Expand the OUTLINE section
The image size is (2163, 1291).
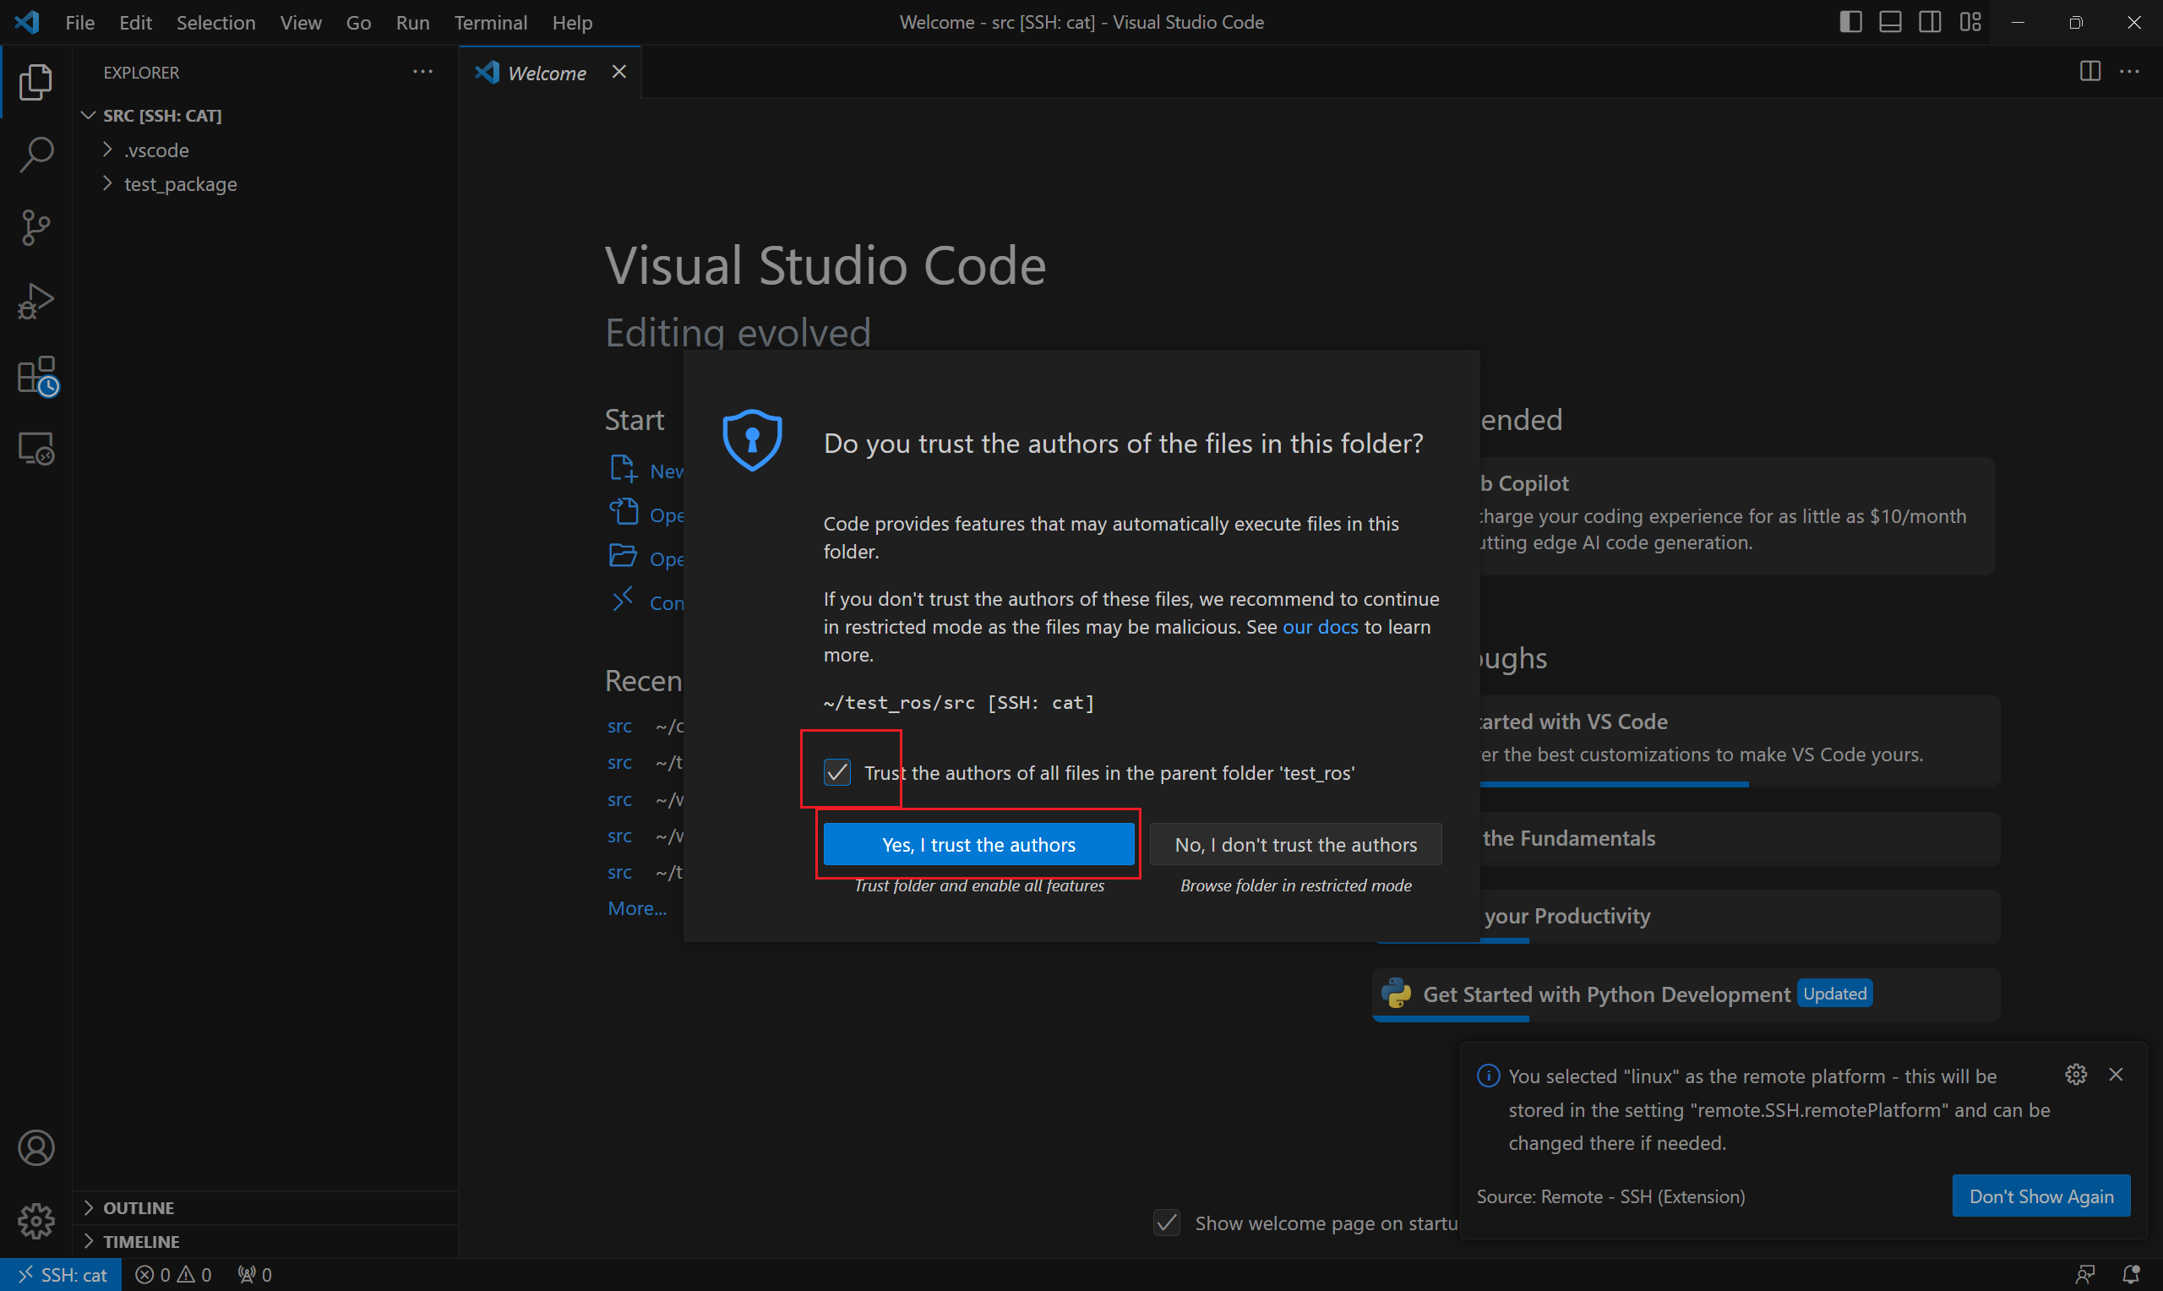[265, 1207]
